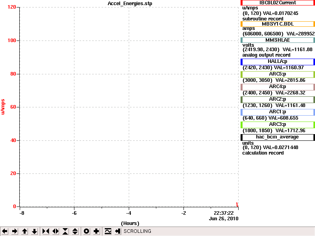Select the ARC5:p curve legend
The height and width of the screenshot is (236, 315).
(x=278, y=74)
